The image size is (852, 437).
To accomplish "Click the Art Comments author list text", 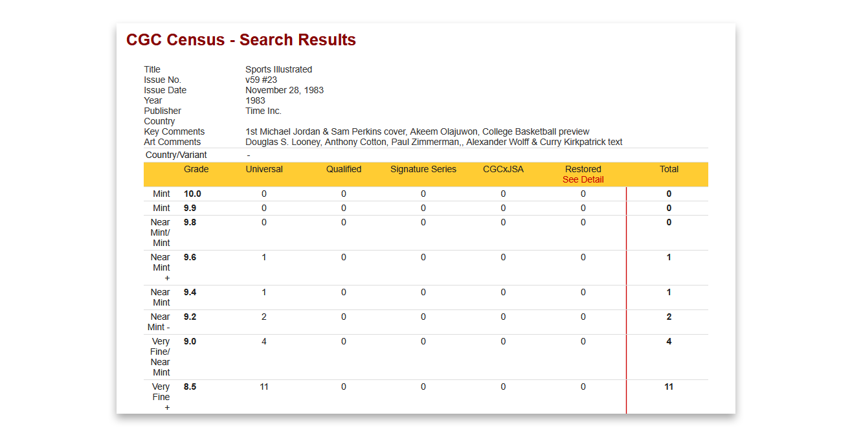I will (x=434, y=142).
